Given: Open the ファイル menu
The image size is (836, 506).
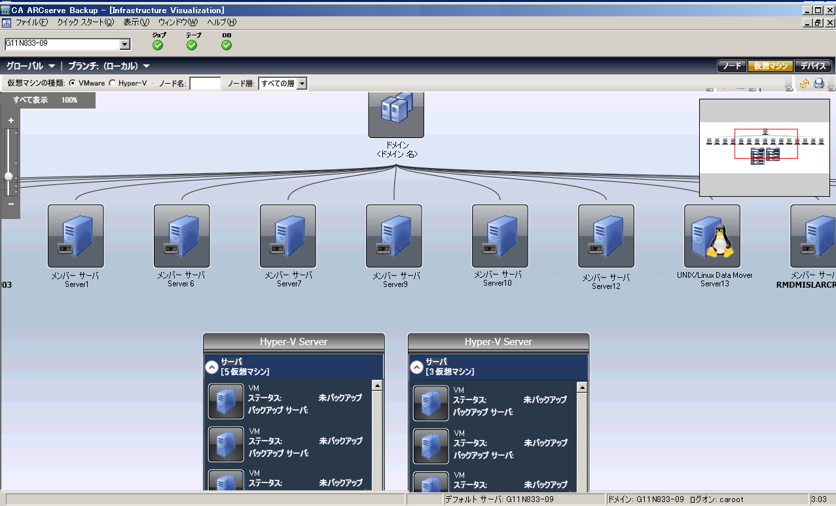Looking at the screenshot, I should click(x=31, y=22).
